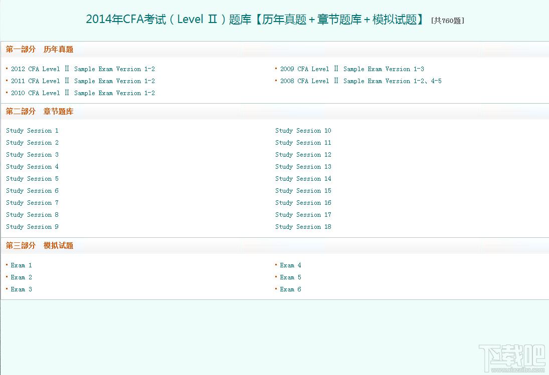Start mock Exam 4
This screenshot has height=375, width=549.
click(291, 265)
